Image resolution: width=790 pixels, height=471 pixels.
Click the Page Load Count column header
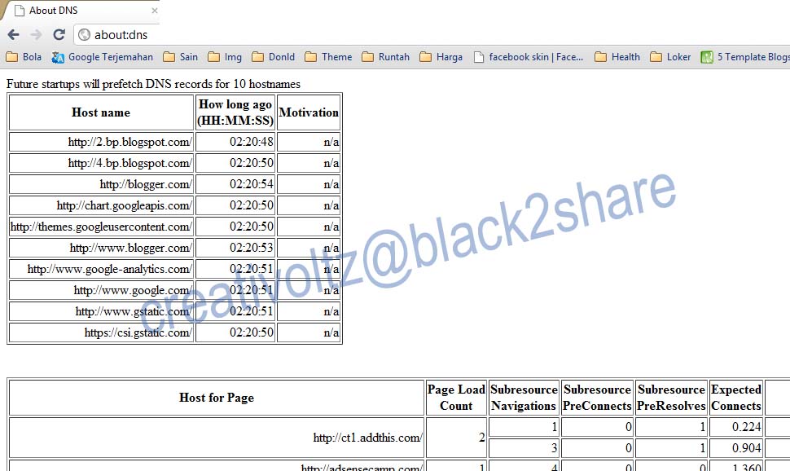click(456, 398)
